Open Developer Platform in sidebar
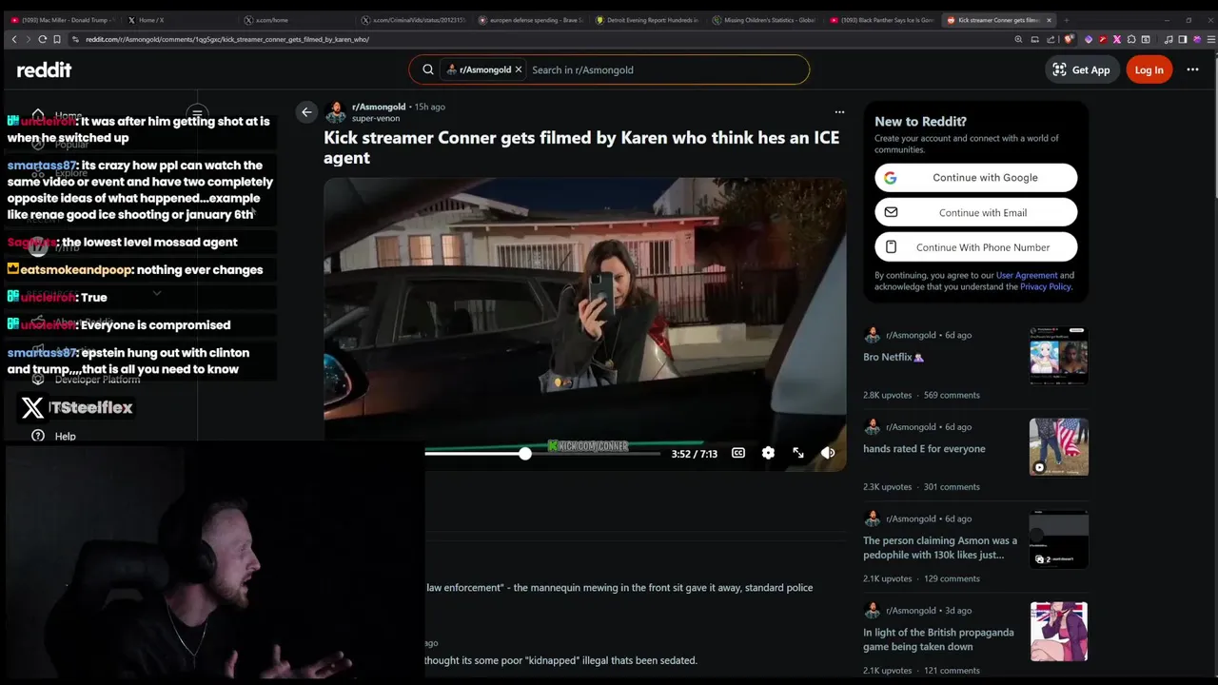The image size is (1218, 685). [97, 380]
